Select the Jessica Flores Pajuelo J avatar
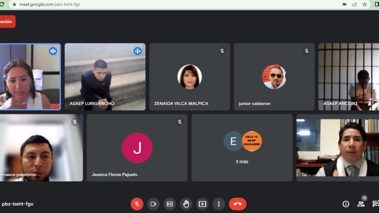The width and height of the screenshot is (379, 213). coord(137,148)
